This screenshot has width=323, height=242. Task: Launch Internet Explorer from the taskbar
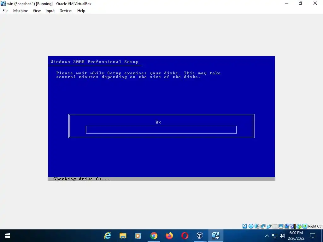tap(107, 236)
